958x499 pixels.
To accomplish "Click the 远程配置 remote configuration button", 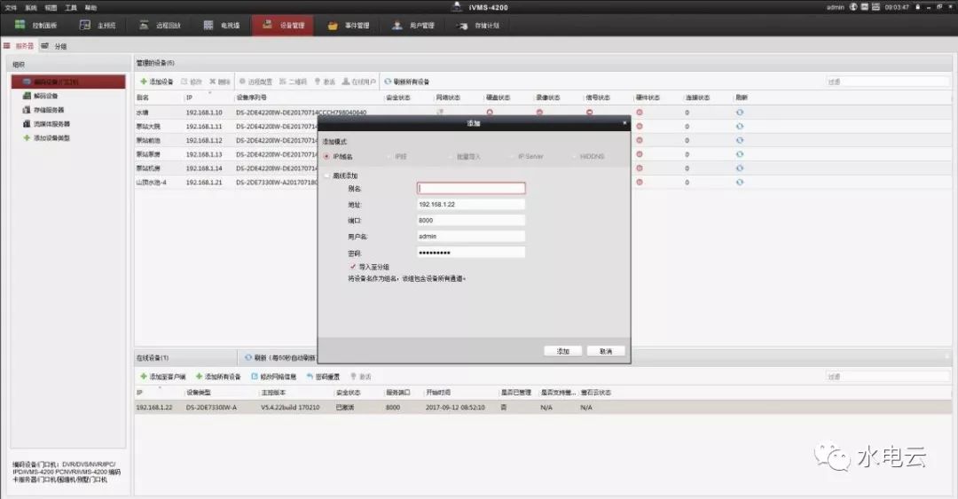I will (255, 82).
